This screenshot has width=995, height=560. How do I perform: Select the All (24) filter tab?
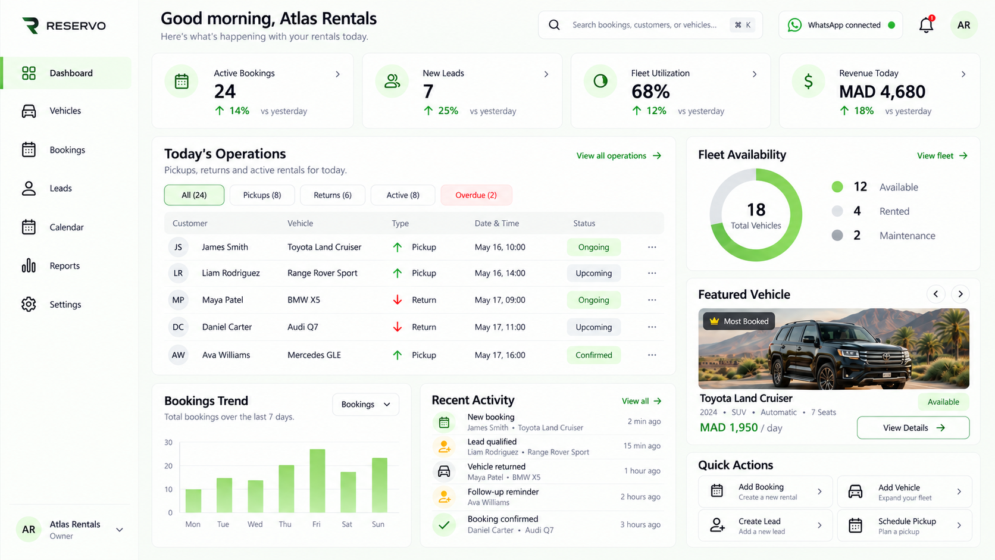(194, 195)
